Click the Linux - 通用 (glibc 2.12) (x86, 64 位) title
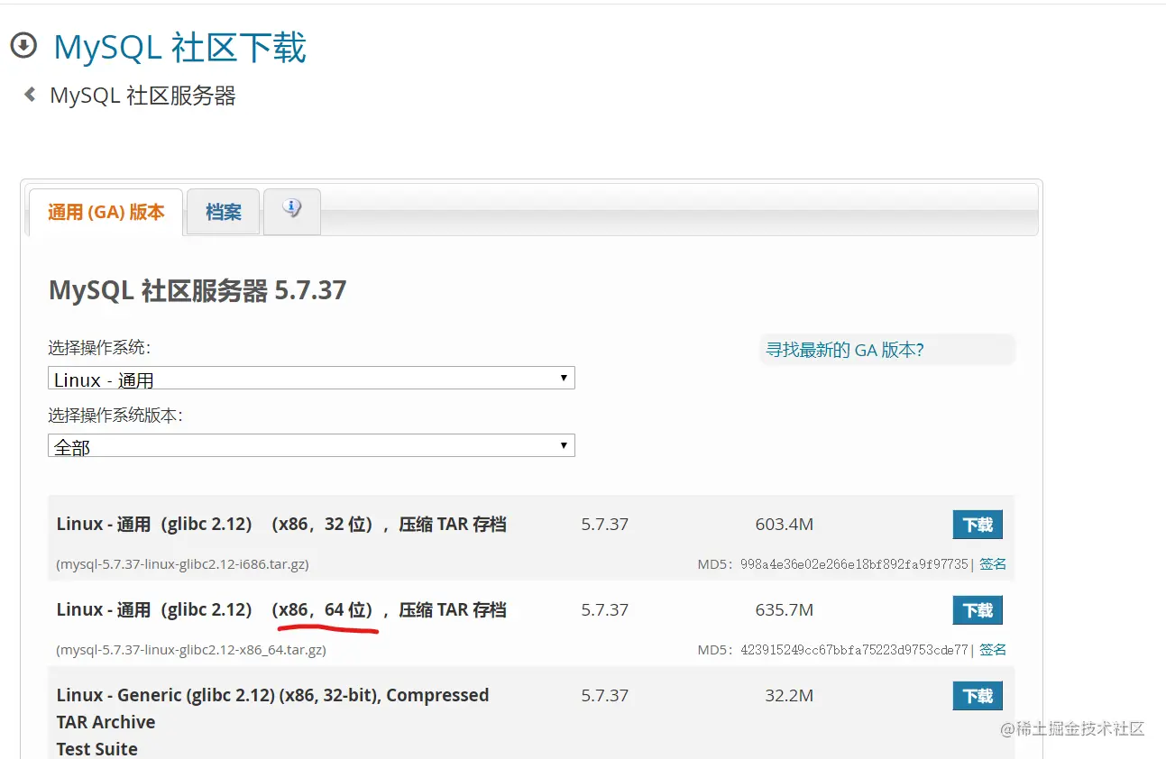 (281, 610)
